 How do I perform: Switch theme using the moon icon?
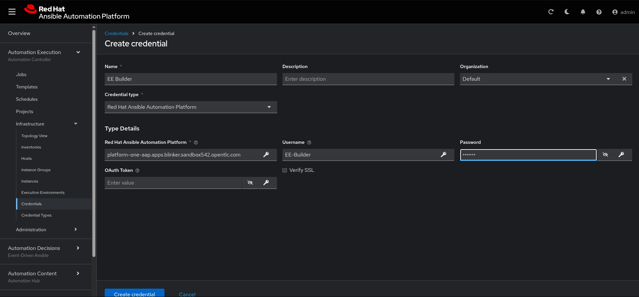[567, 12]
